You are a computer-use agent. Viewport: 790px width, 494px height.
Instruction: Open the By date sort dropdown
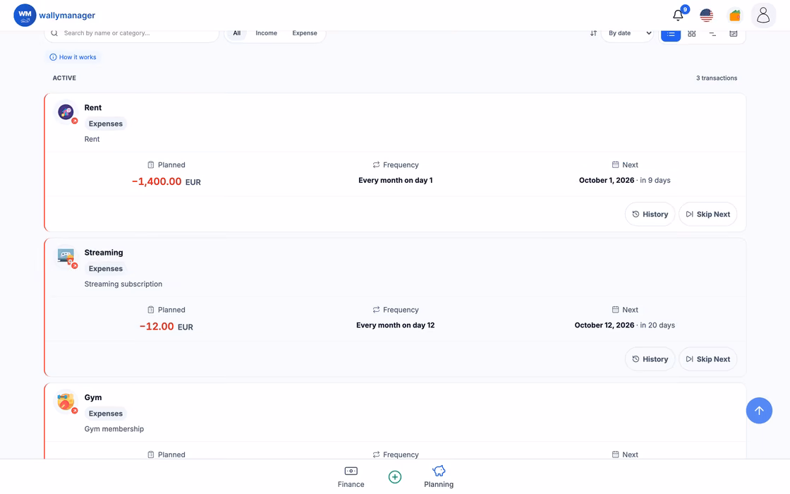click(x=628, y=33)
